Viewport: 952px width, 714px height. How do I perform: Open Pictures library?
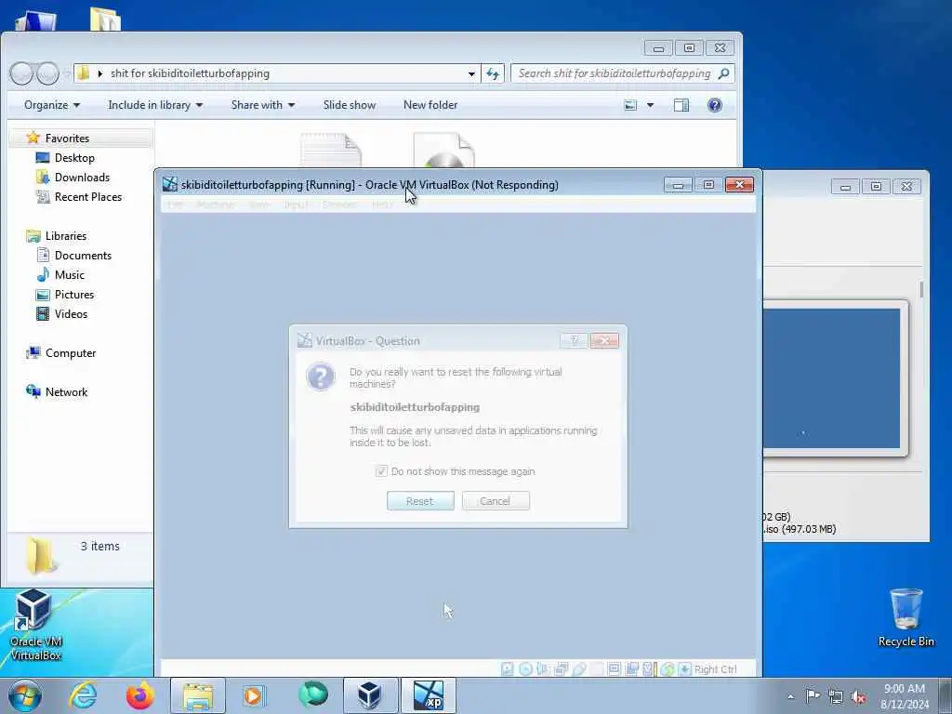pyautogui.click(x=74, y=295)
